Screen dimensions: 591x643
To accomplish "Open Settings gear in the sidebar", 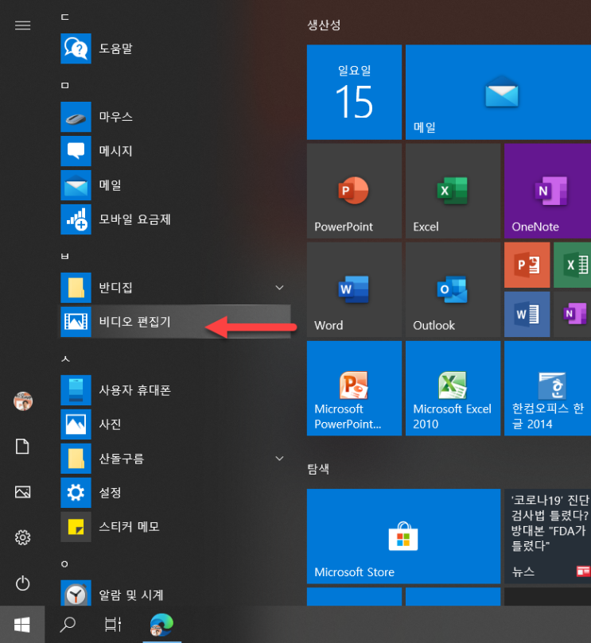I will (22, 537).
